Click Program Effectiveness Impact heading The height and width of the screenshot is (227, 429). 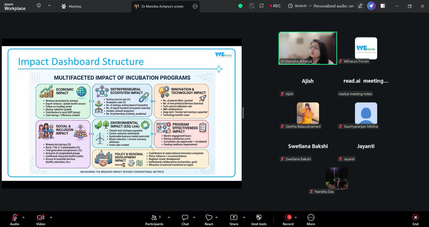185,127
